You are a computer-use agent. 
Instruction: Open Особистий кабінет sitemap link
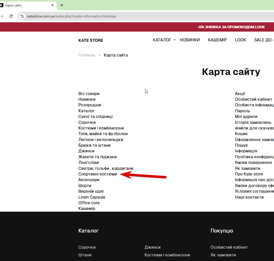coord(253,99)
